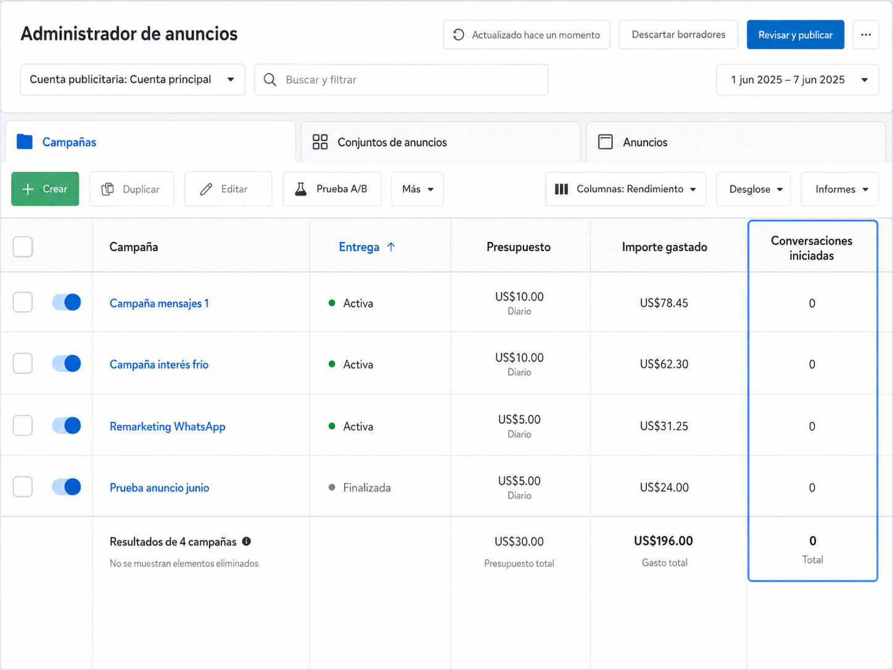Click the Actualizado hace un momento button

click(527, 35)
